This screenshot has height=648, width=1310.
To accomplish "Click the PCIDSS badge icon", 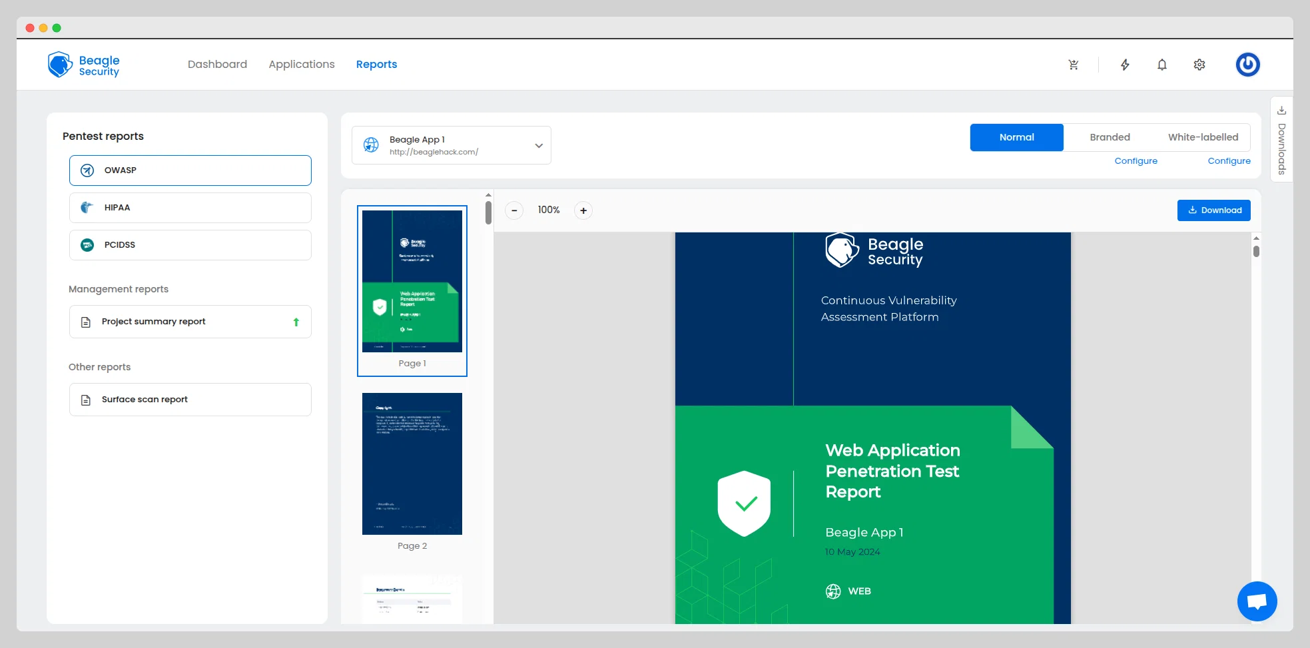I will tap(87, 245).
